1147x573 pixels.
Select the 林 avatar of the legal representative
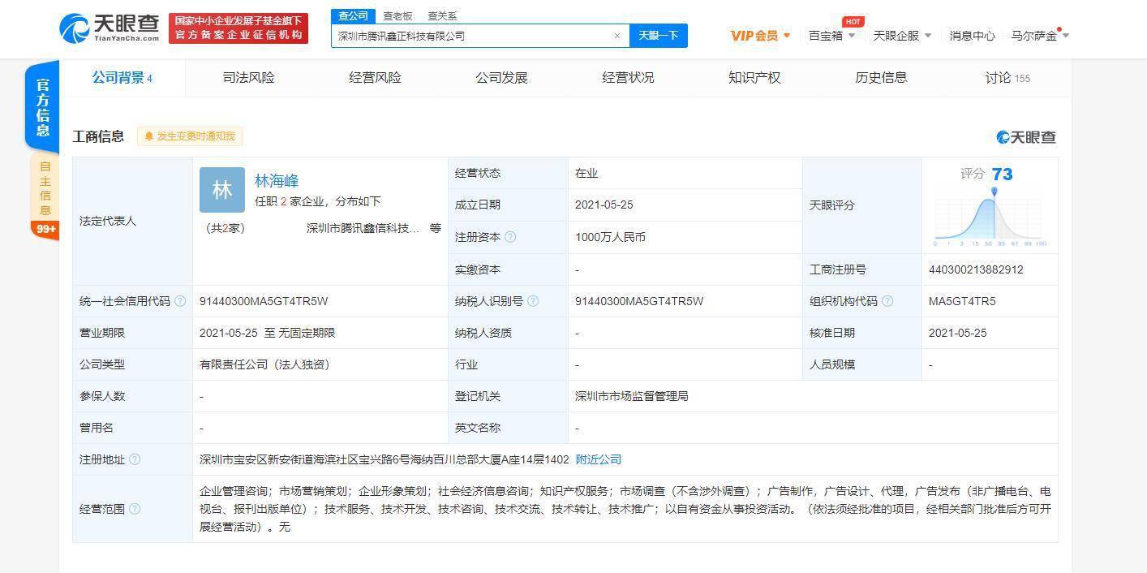(222, 190)
